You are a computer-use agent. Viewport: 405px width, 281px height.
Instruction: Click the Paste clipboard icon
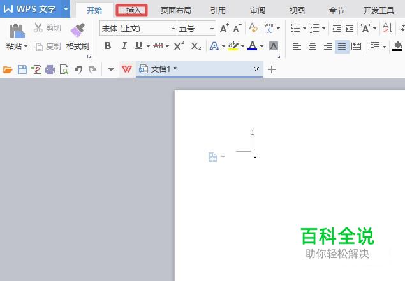(17, 31)
